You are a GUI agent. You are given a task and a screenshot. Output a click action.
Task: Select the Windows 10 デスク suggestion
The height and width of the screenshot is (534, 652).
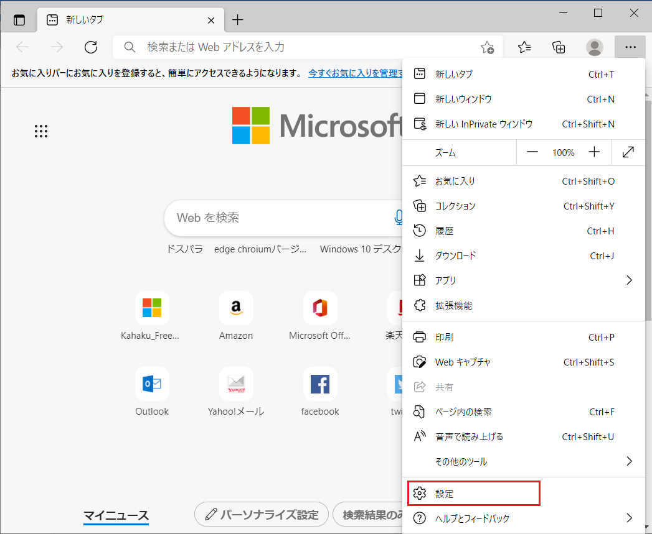click(x=361, y=249)
